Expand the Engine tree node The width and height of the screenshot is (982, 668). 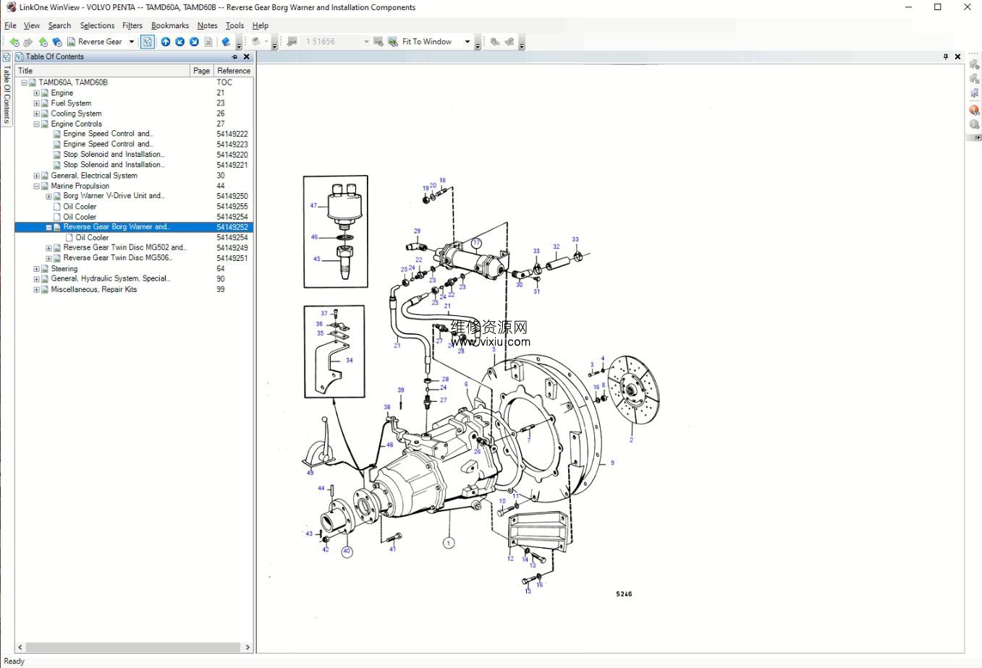coord(36,93)
